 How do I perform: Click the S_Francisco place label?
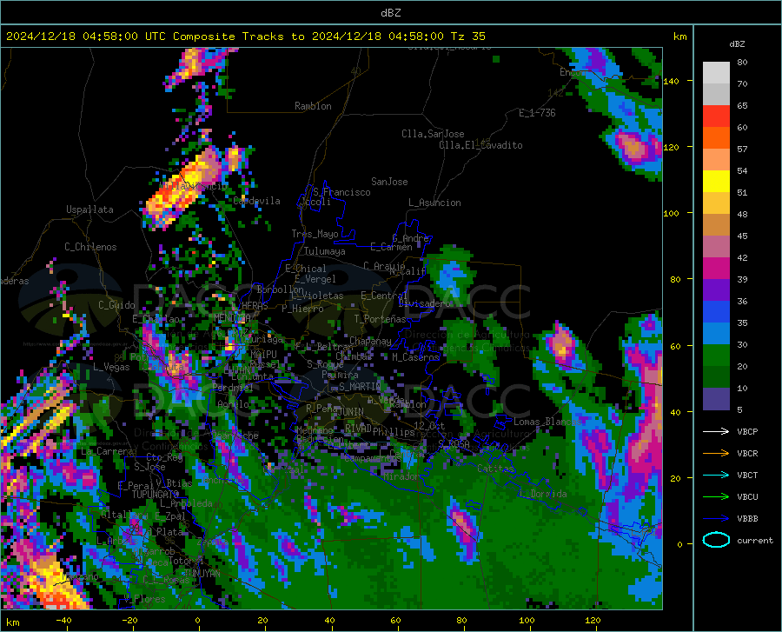(342, 192)
